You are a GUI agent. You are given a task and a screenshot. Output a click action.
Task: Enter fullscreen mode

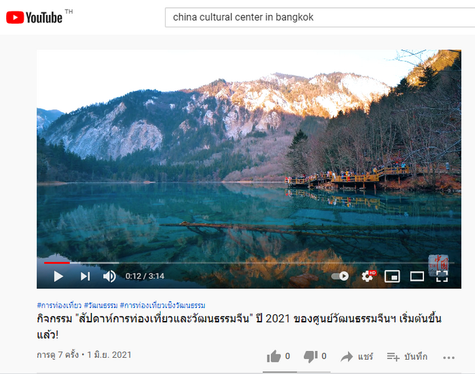click(x=442, y=276)
